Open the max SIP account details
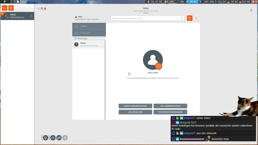This screenshot has width=258, height=145. [x=87, y=18]
